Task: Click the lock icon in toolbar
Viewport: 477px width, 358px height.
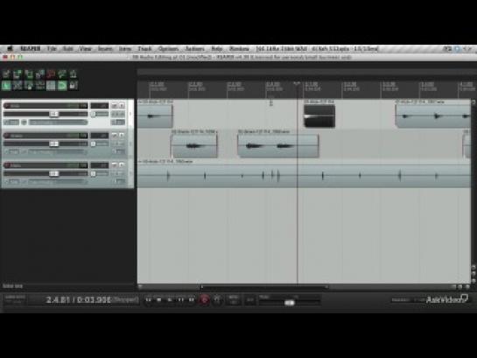Action: [x=74, y=86]
